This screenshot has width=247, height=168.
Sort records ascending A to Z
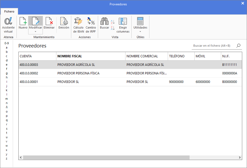113,22
